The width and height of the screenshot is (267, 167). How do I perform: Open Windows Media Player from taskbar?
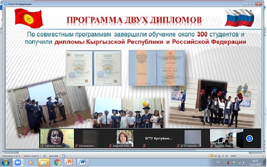coord(31,162)
